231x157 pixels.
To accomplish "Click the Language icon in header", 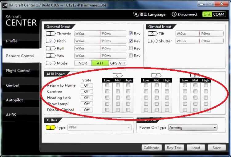I will click(x=136, y=14).
